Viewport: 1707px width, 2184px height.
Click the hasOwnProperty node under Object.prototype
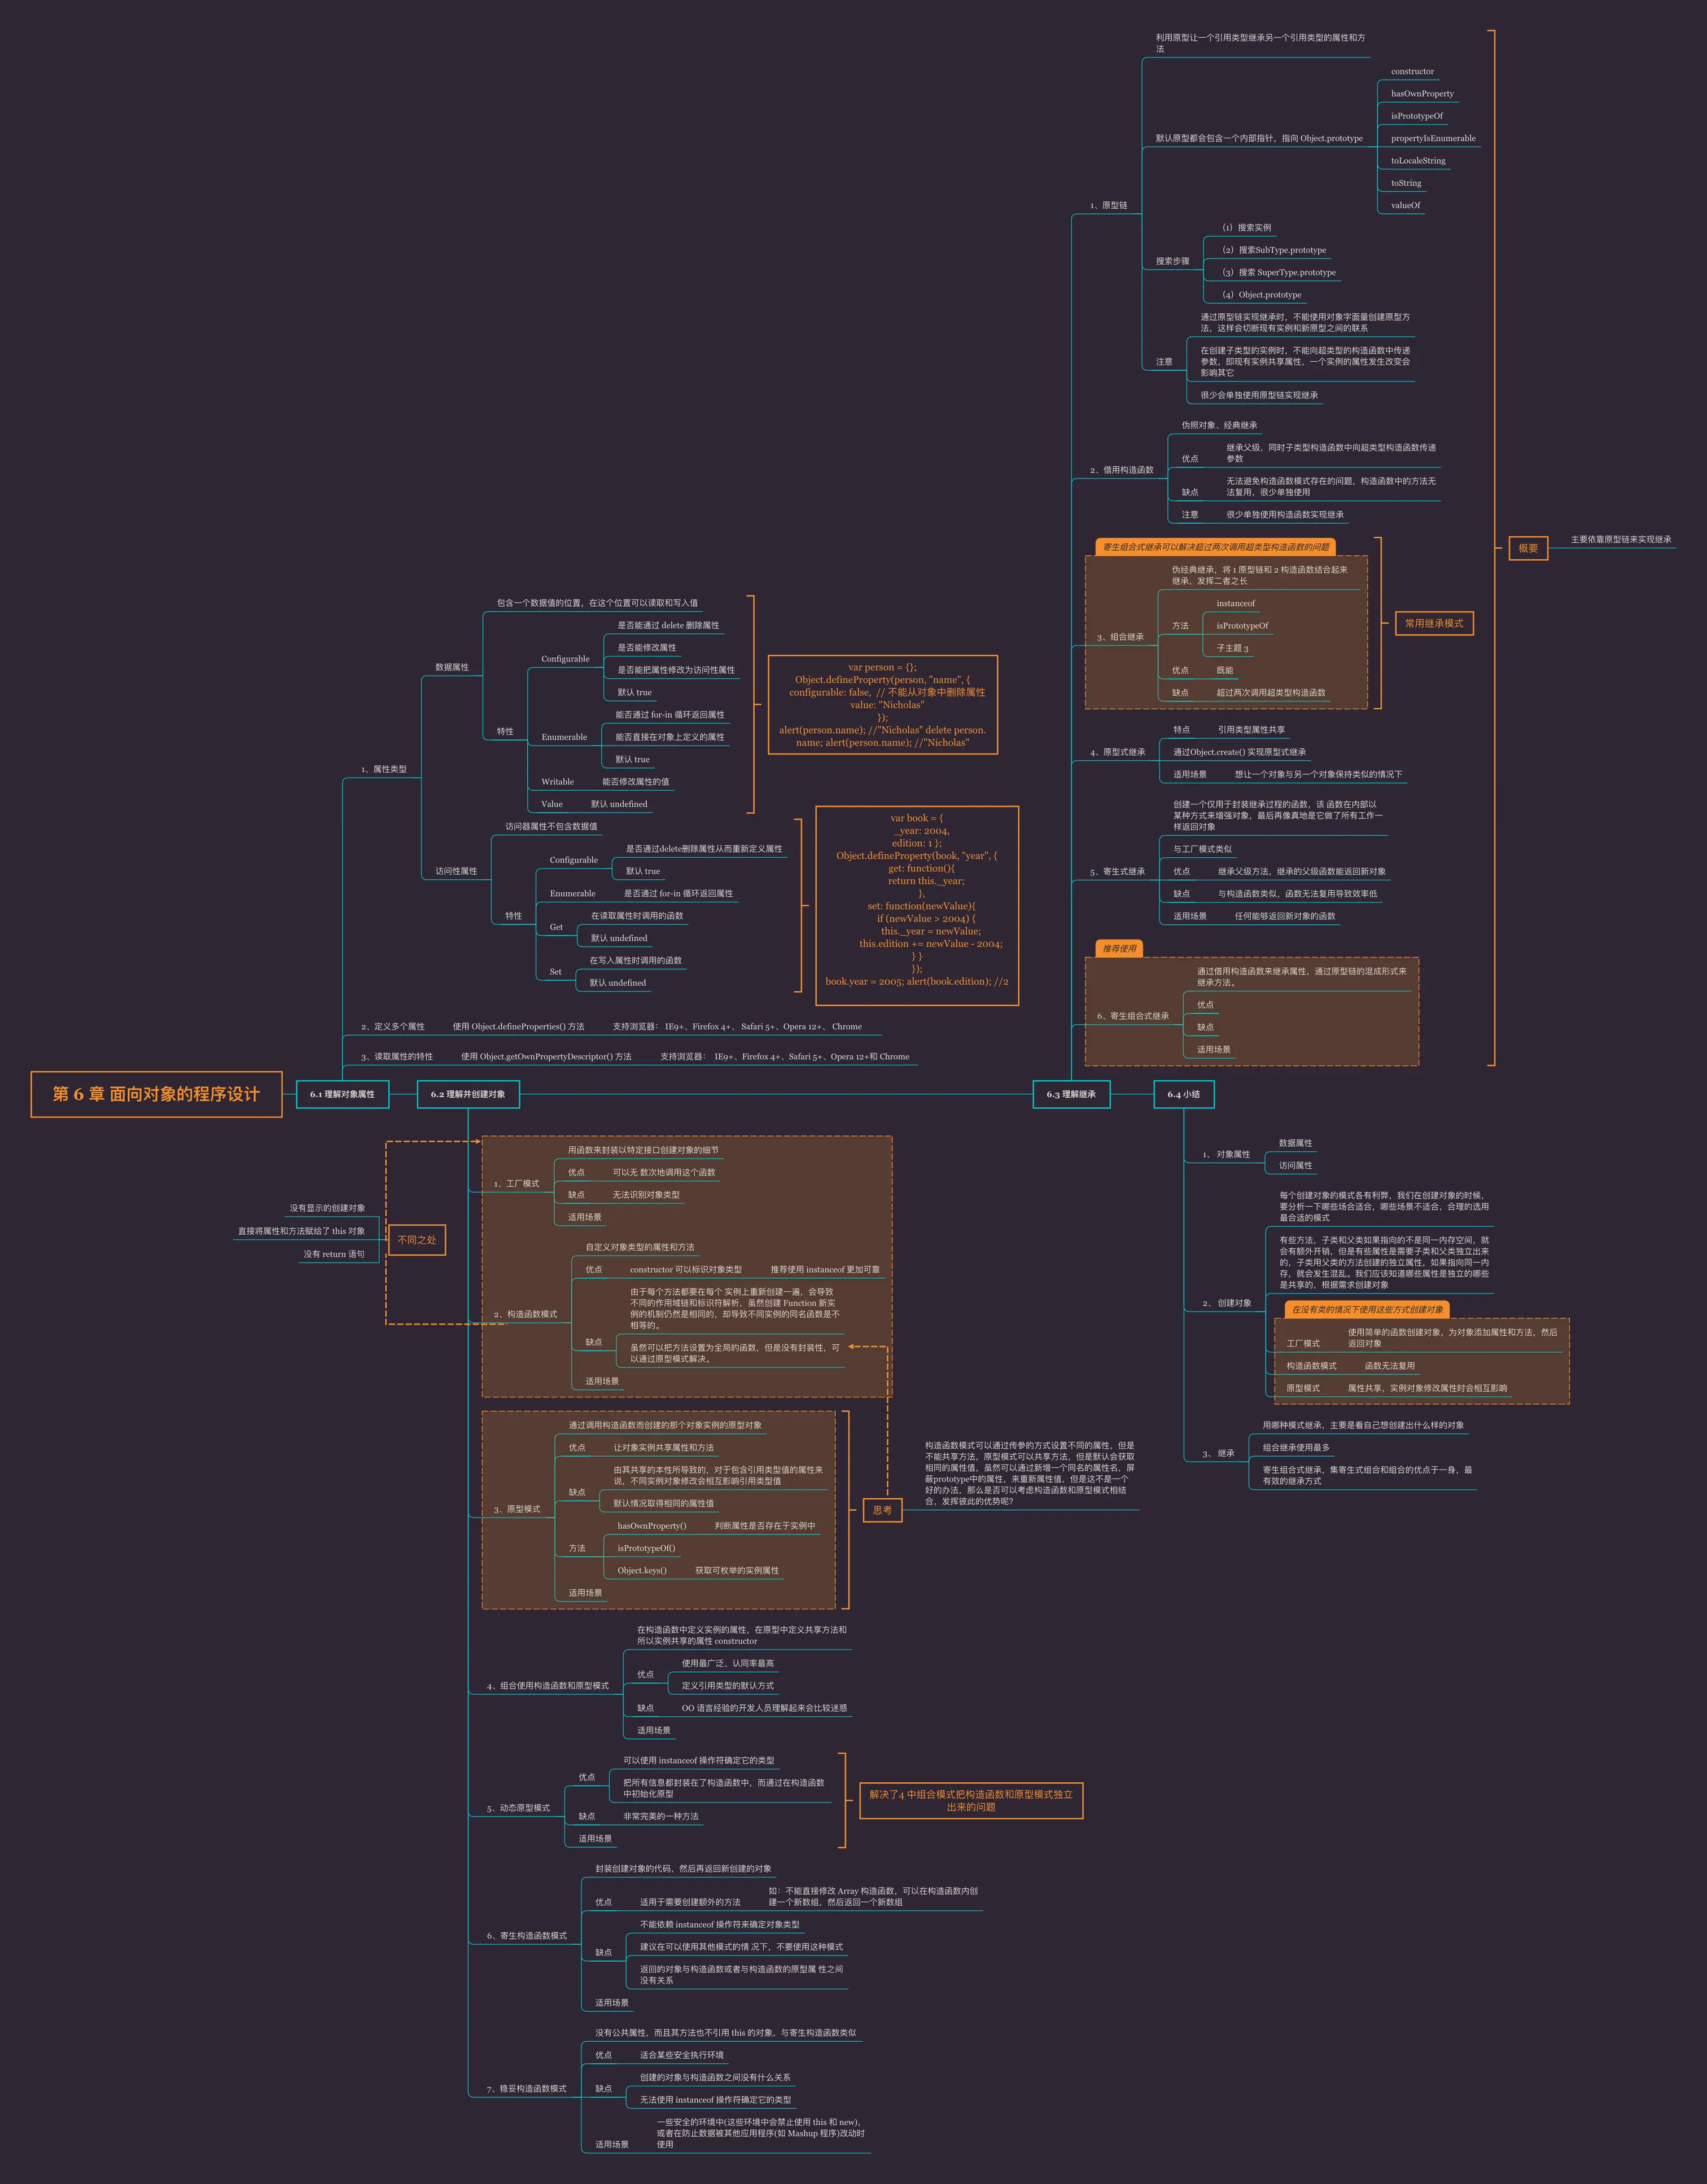[1422, 94]
